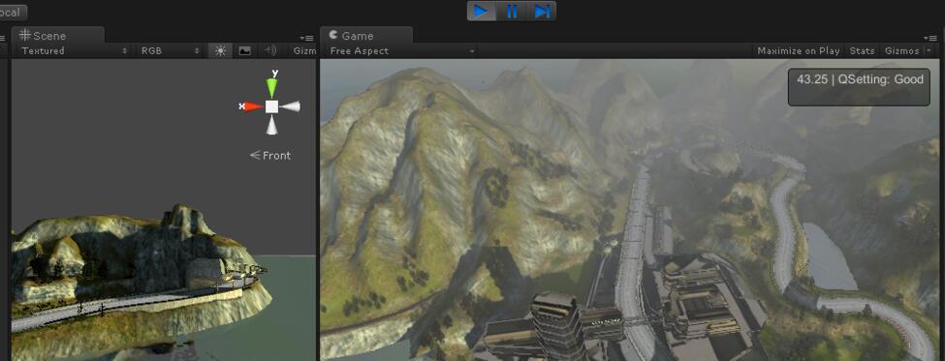Screen dimensions: 945x361
Task: Toggle the Scene view skybox image icon
Action: click(x=244, y=51)
